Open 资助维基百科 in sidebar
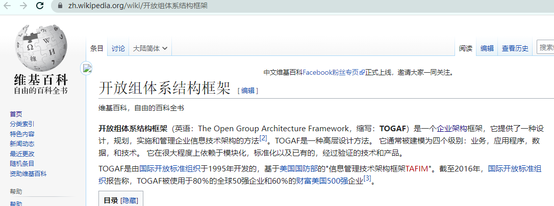Viewport: 554px width, 206px height. [x=28, y=173]
